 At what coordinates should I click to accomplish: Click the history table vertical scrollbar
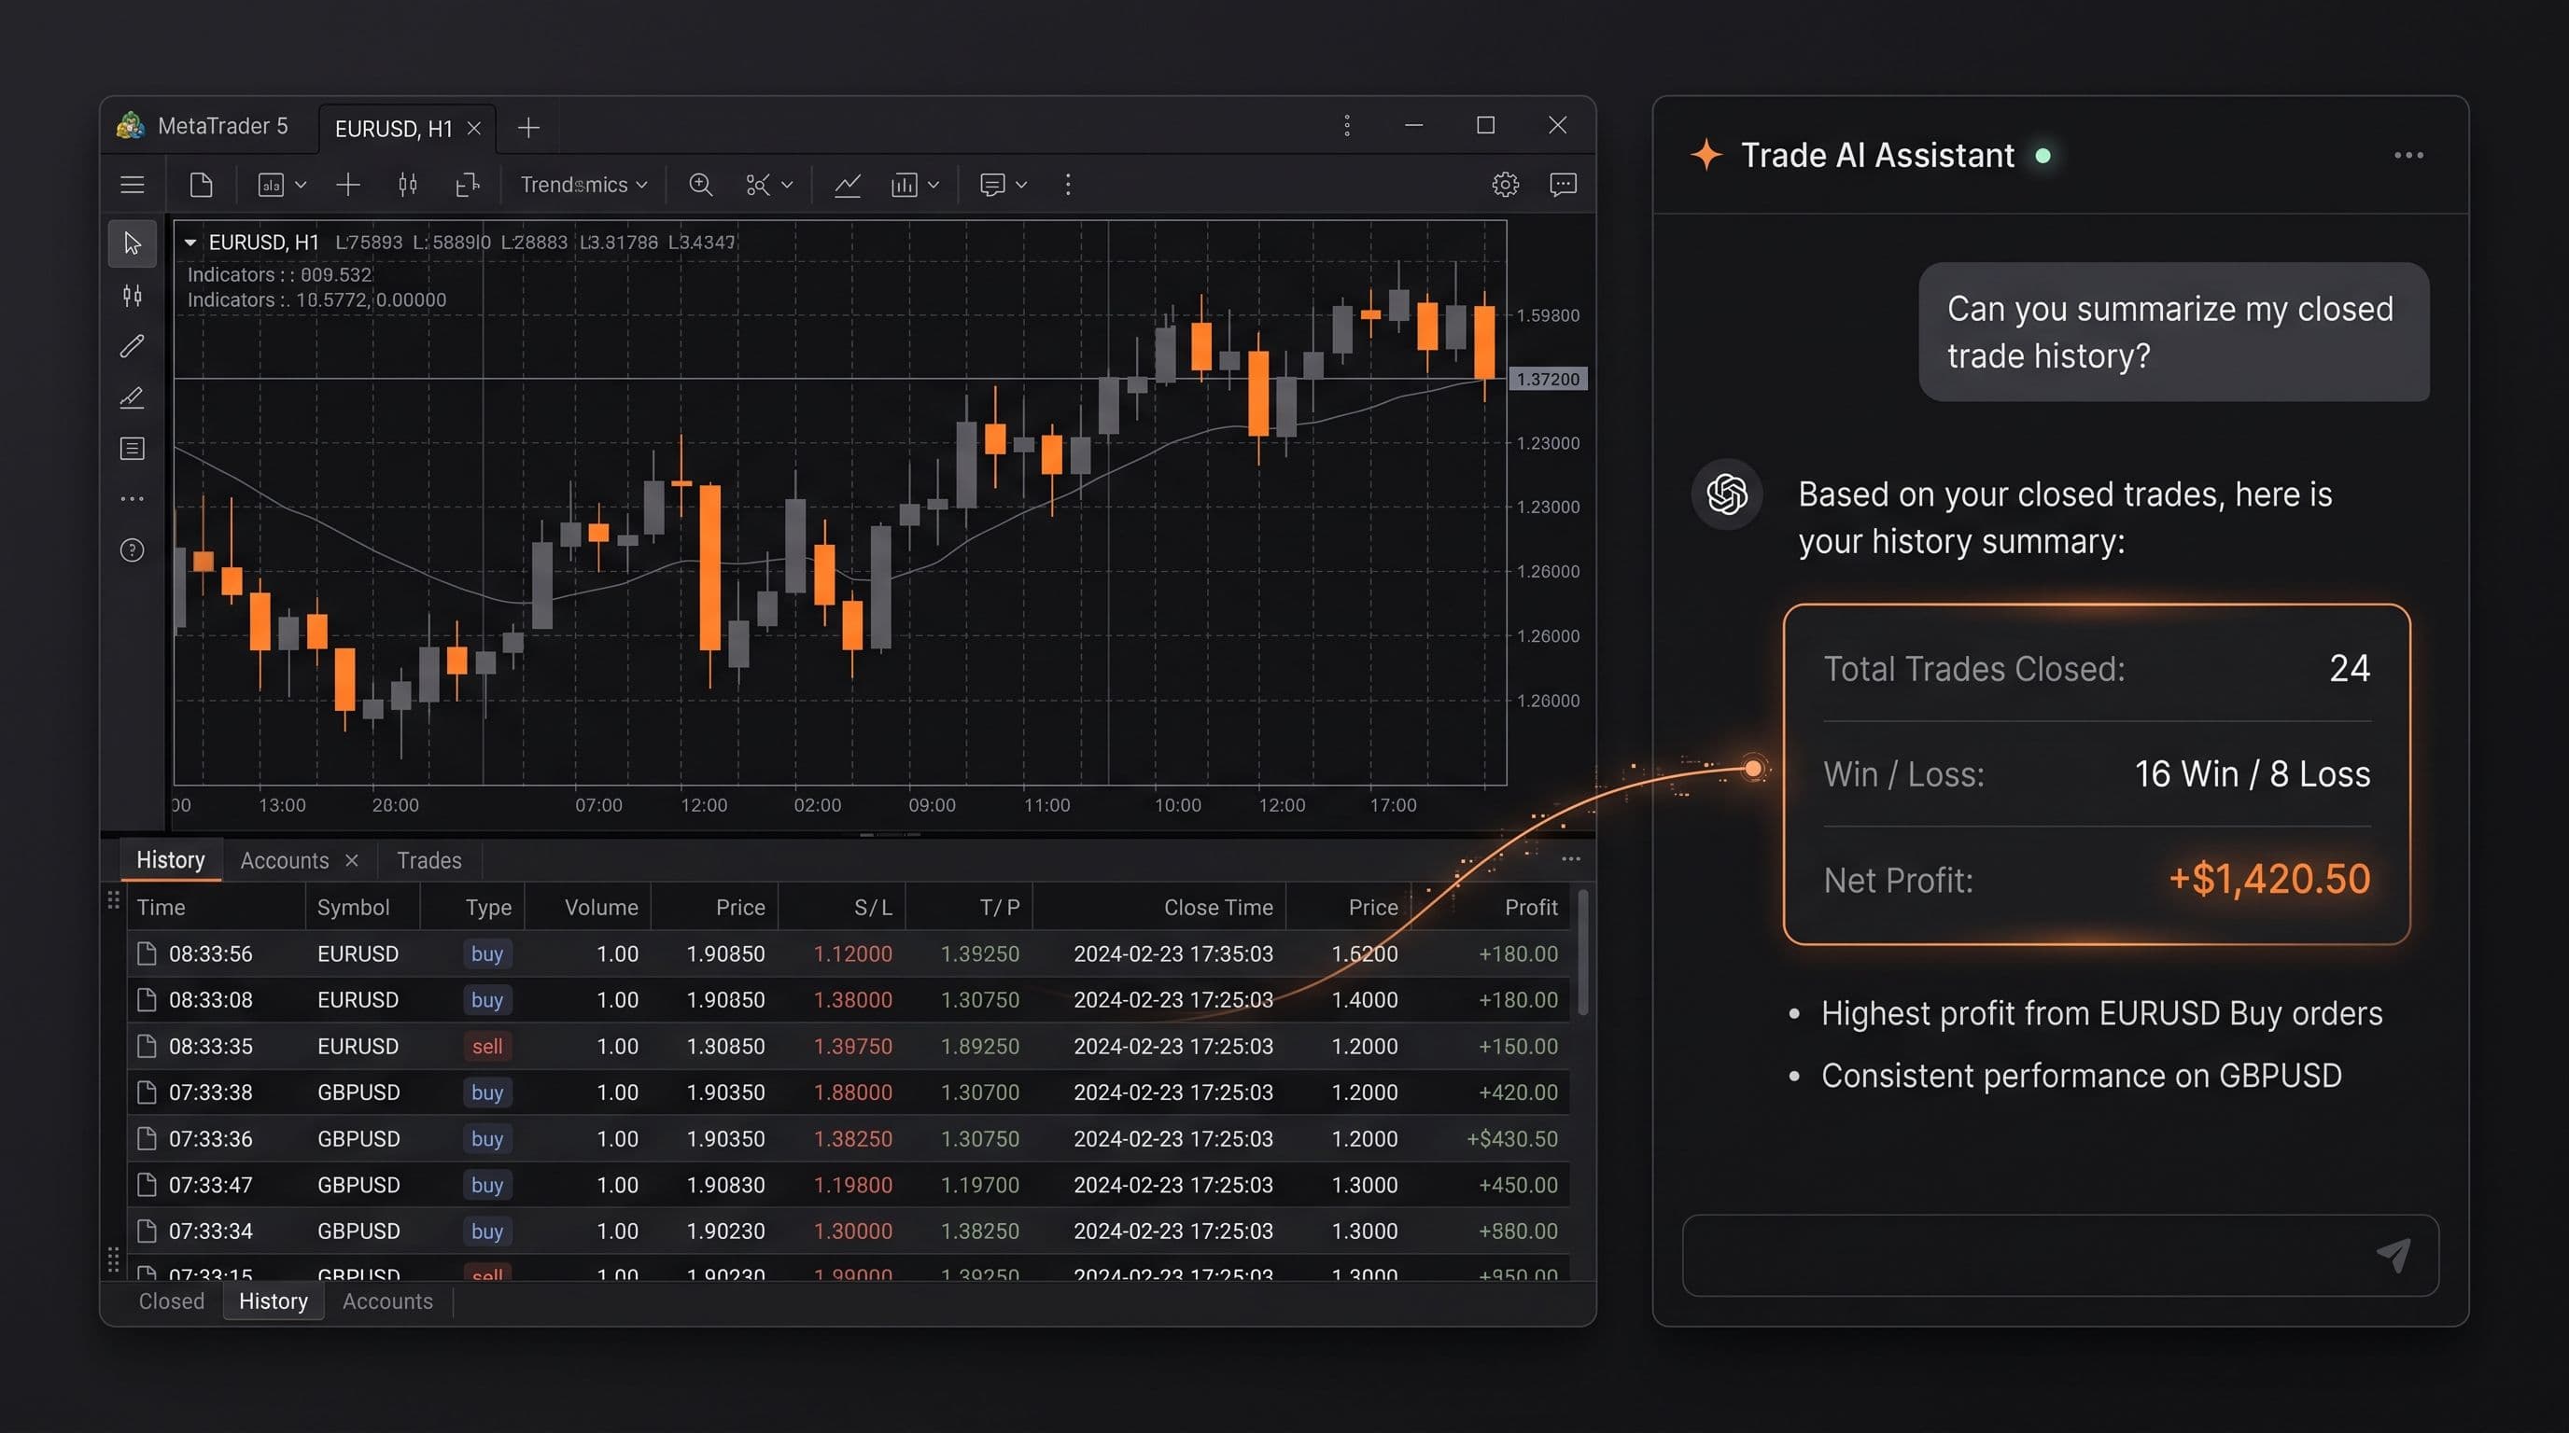(1582, 954)
